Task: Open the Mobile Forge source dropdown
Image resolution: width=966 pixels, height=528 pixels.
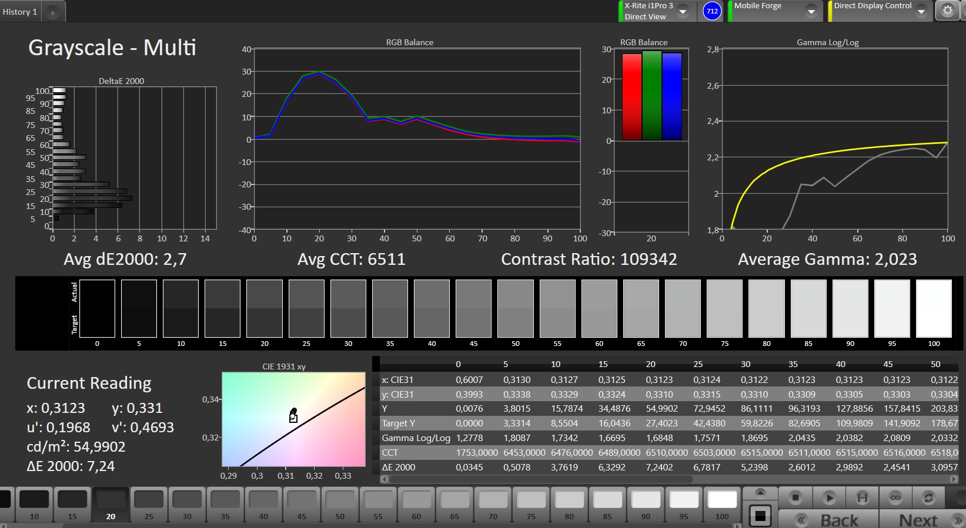Action: coord(811,11)
